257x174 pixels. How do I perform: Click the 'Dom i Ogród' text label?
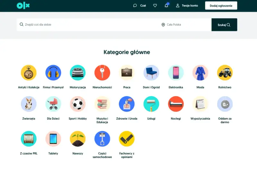coord(151,87)
